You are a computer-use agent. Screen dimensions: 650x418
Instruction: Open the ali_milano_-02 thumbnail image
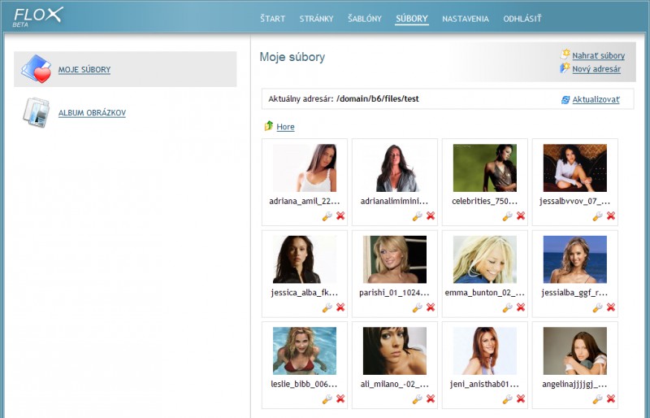click(395, 351)
